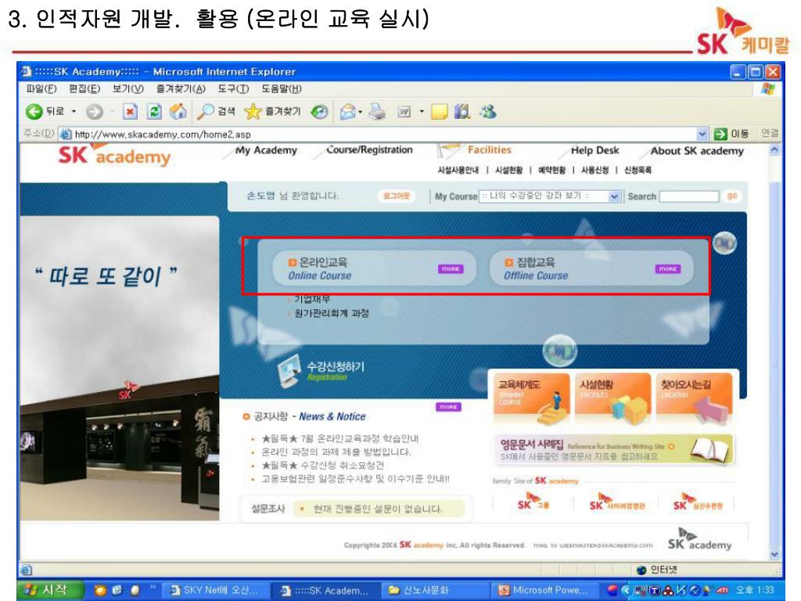The width and height of the screenshot is (801, 601).
Task: Refresh the SK Academy page
Action: coord(154,111)
